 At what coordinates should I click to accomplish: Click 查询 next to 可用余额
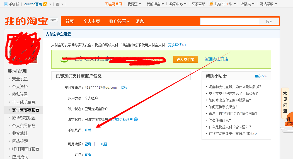click(x=88, y=144)
